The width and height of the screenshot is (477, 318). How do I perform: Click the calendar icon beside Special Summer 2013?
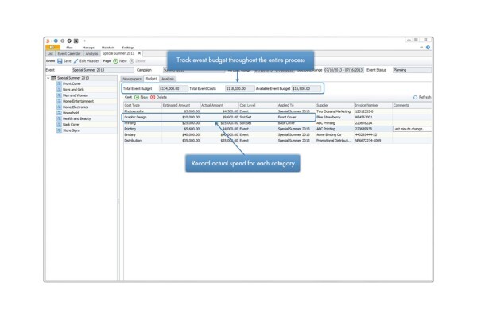53,78
